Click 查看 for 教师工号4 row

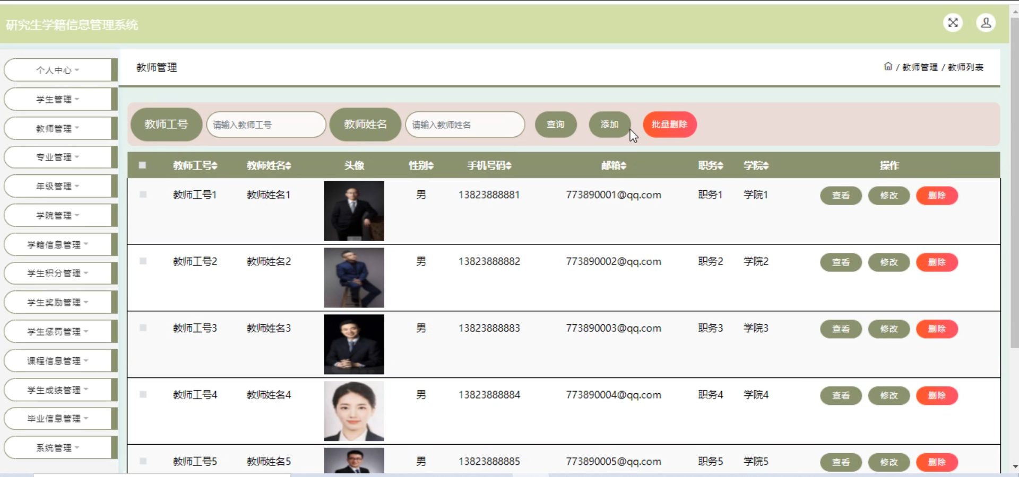(841, 395)
